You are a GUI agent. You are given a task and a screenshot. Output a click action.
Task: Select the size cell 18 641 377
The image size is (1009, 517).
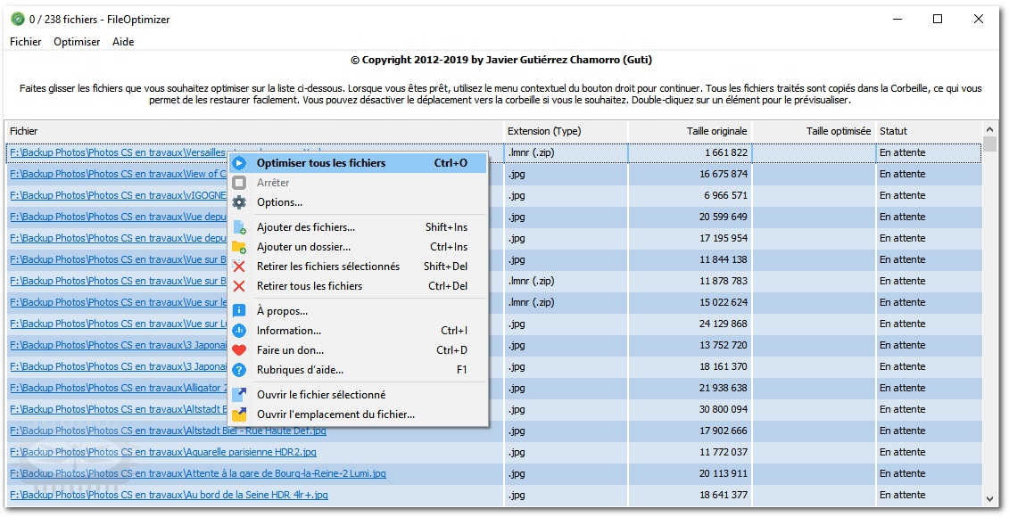tap(690, 495)
